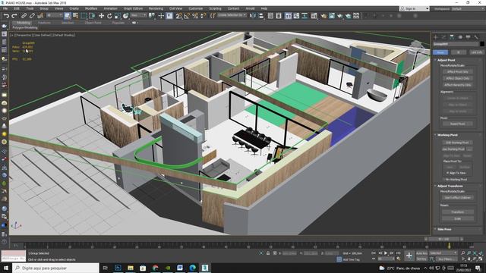Choose the Rectangular Selection Region tool
Viewport: 486px width, 273px height.
(84, 16)
